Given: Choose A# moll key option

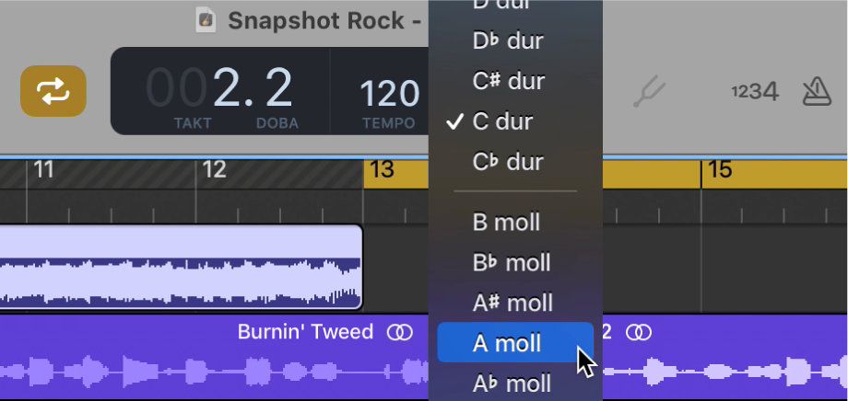Looking at the screenshot, I should 514,303.
